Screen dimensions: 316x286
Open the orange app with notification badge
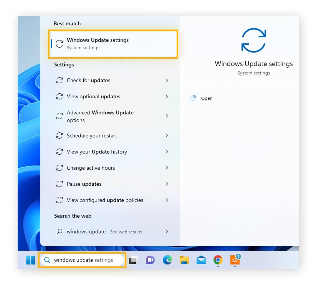click(235, 260)
